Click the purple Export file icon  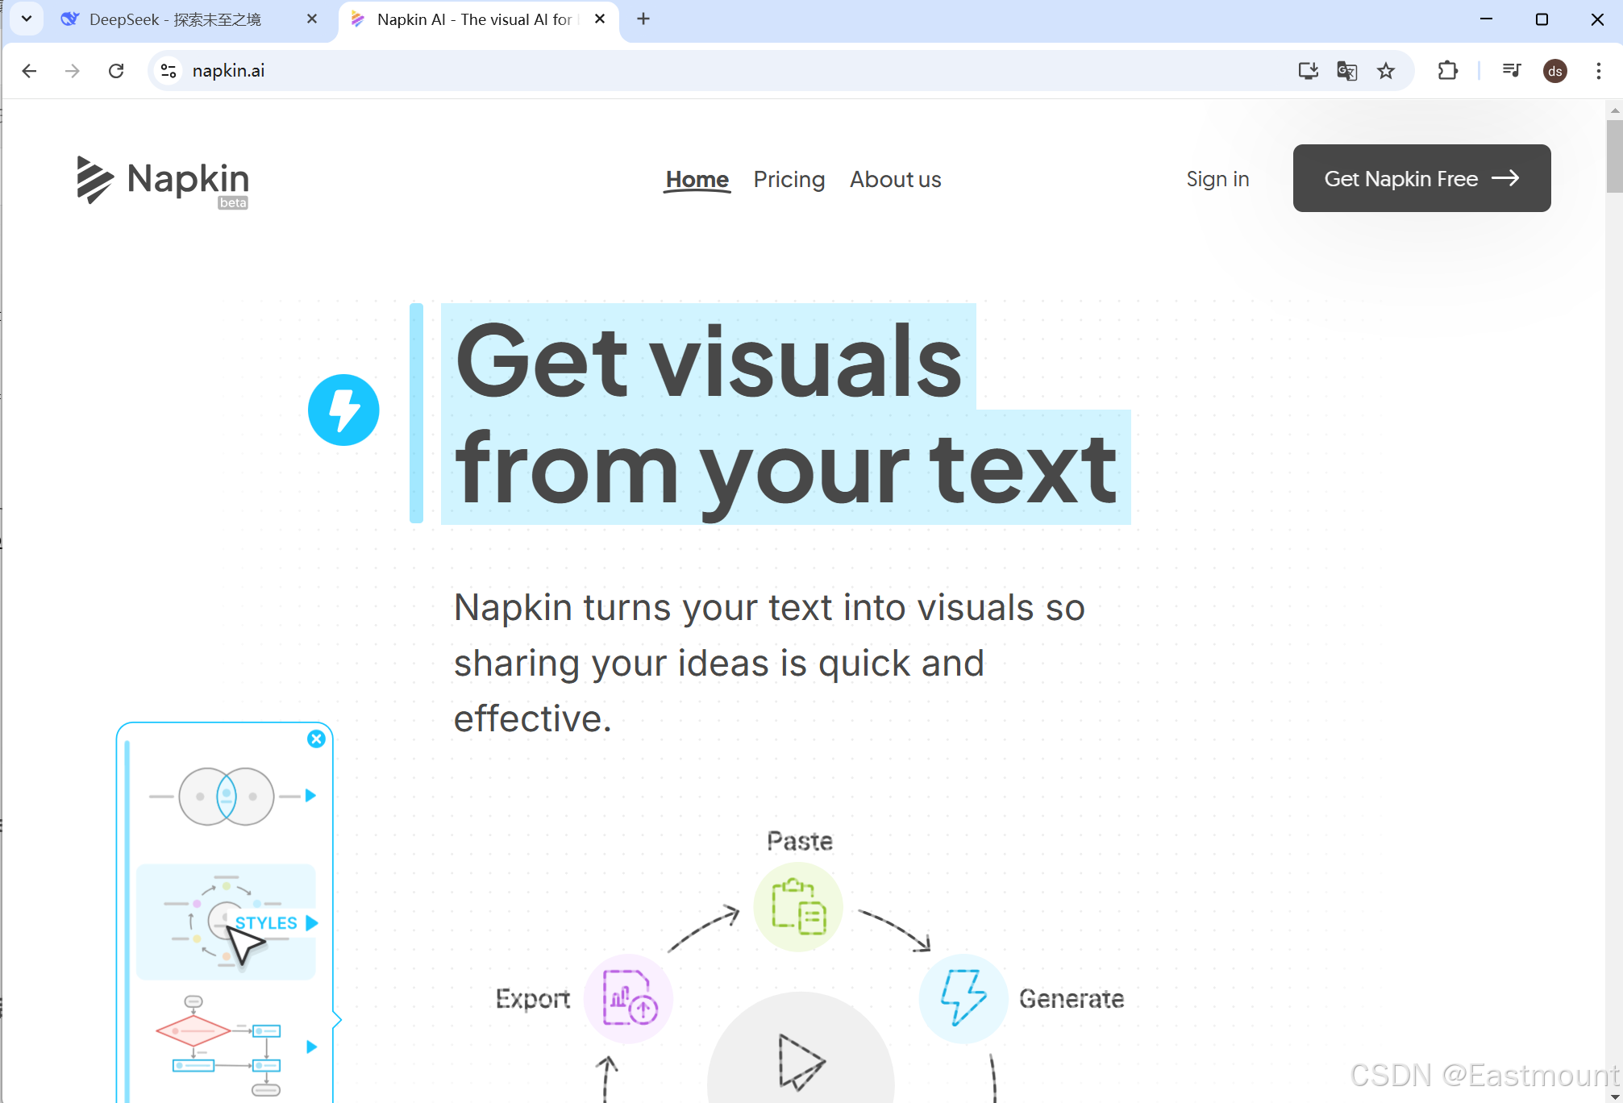point(629,998)
